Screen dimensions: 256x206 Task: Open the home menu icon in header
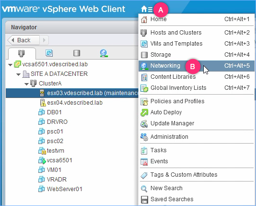147,9
